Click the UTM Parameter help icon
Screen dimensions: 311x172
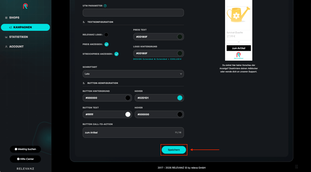[105, 6]
